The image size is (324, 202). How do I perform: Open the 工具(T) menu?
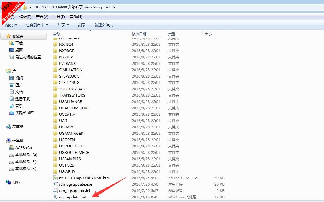59,17
